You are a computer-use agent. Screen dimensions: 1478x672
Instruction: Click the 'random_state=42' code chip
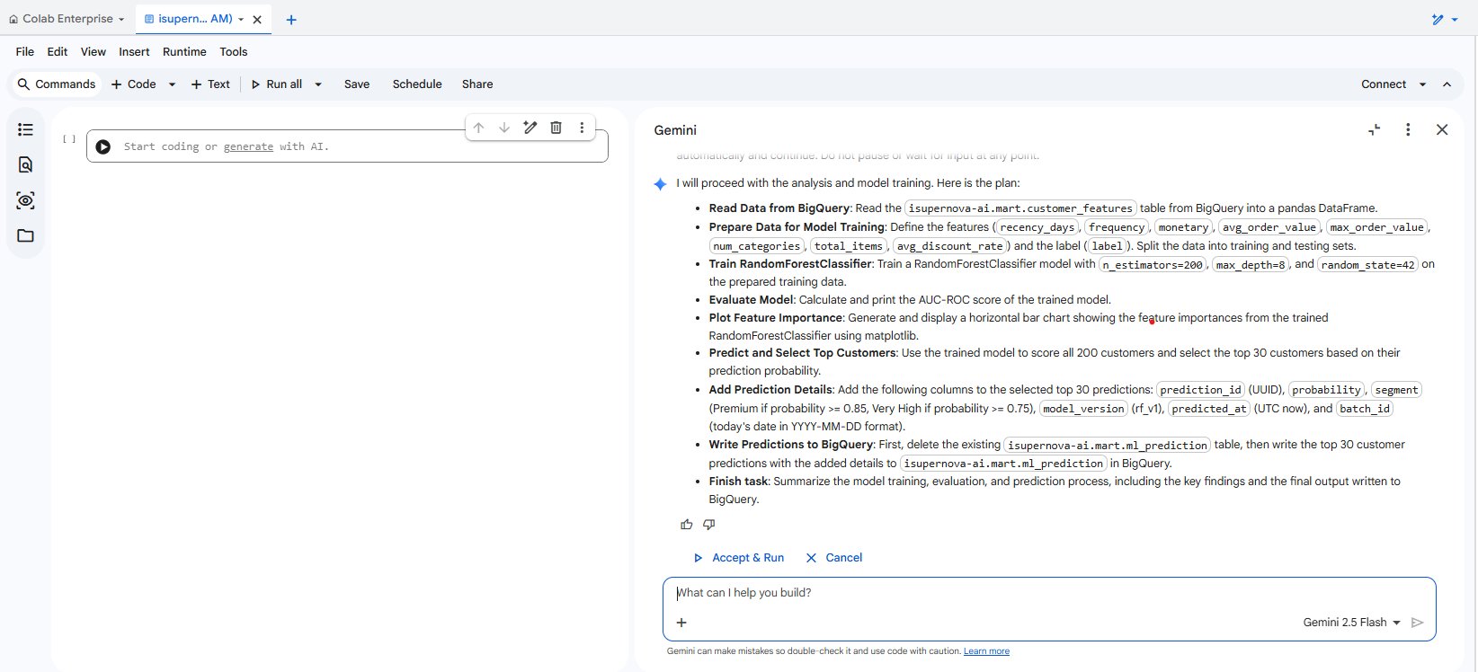[x=1367, y=264]
